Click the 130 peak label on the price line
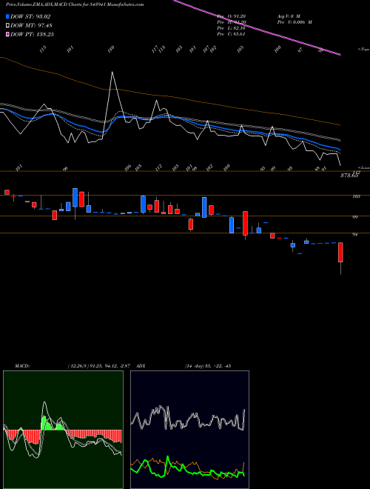The image size is (370, 489). point(111,49)
